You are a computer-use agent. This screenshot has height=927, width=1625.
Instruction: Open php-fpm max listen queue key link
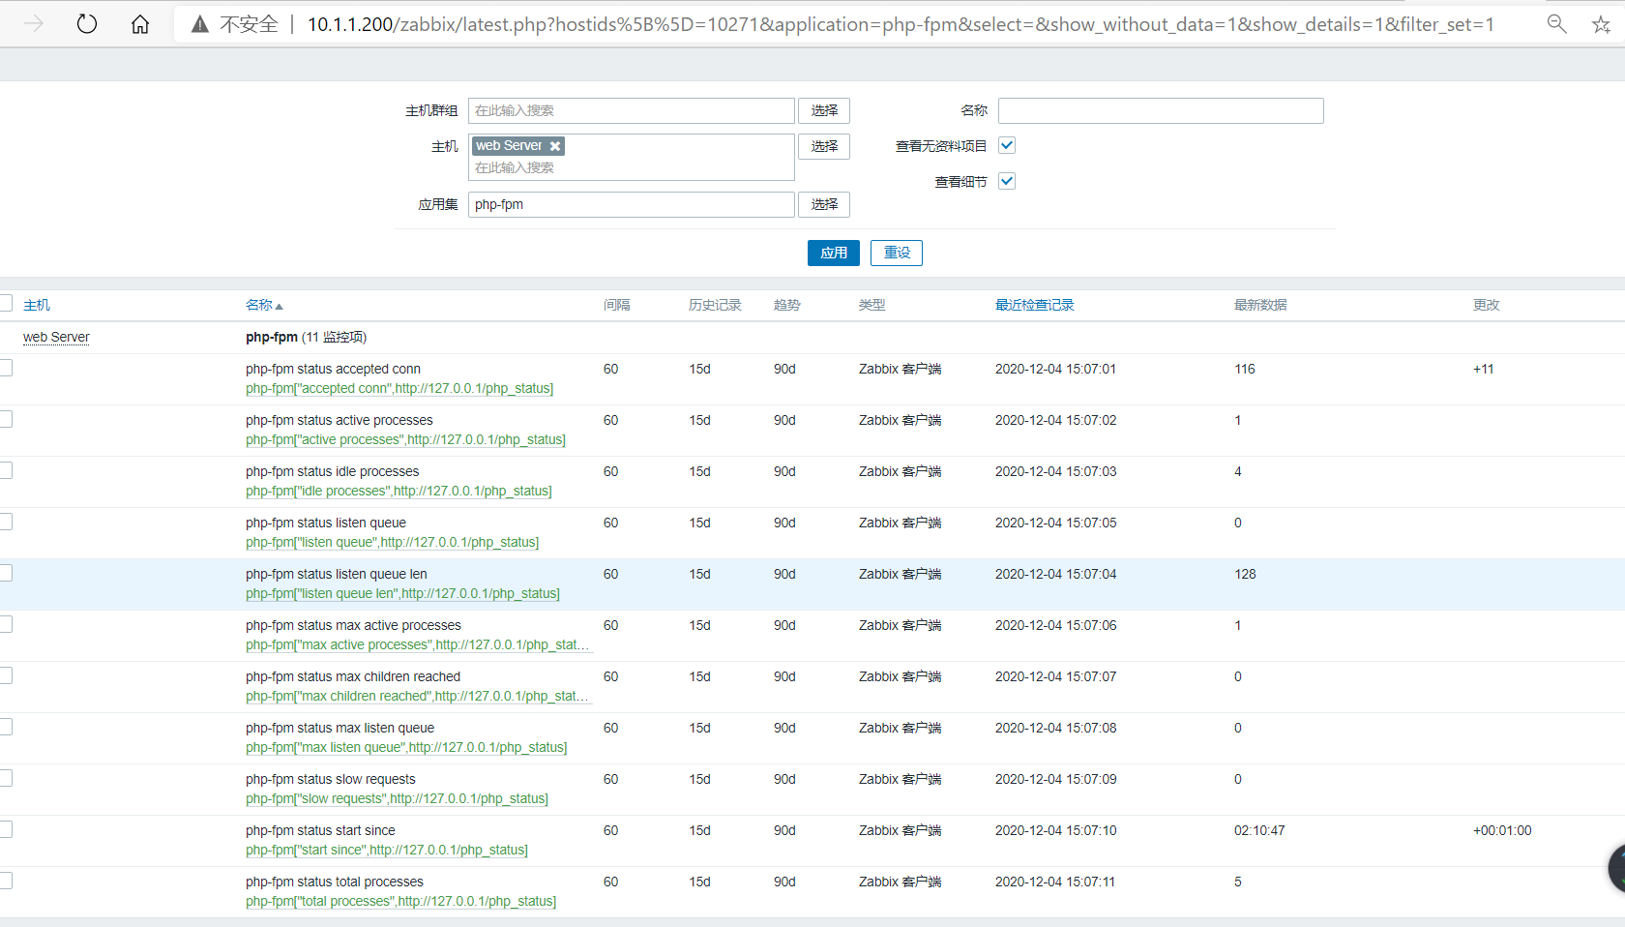406,747
